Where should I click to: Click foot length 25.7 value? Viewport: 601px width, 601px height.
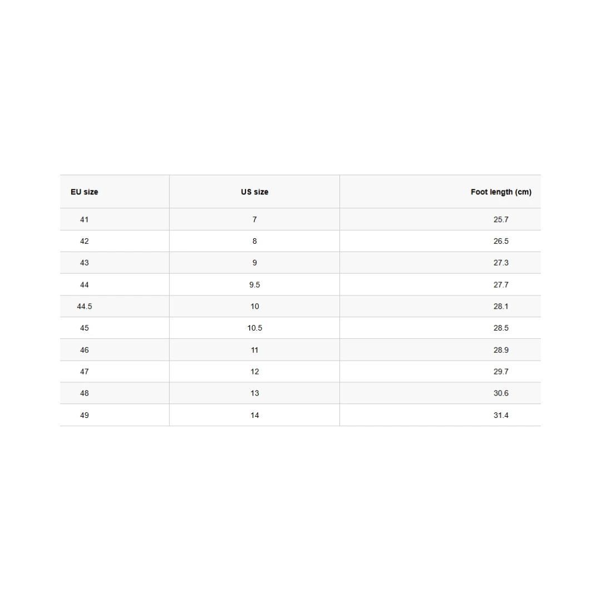[501, 219]
